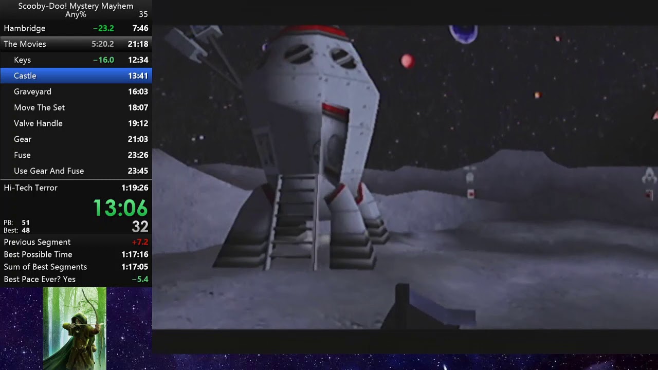Select the highlighted Castle split
The image size is (658, 370).
(76, 76)
